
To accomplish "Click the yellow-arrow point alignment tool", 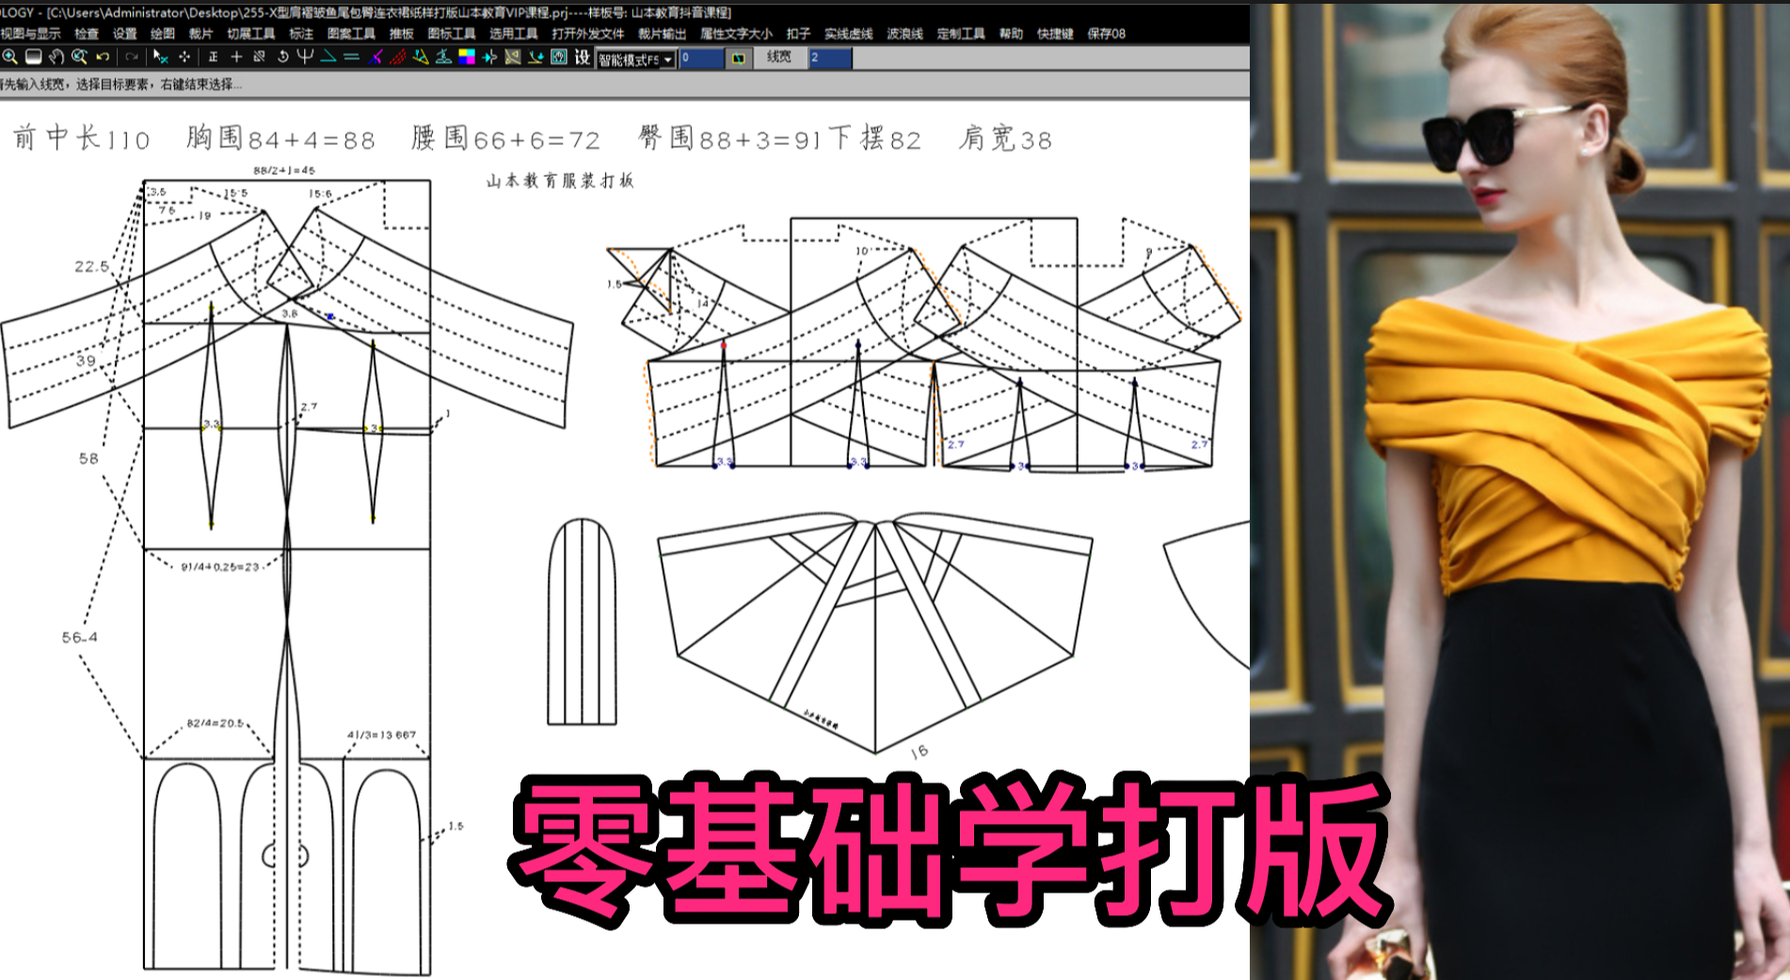I will click(x=489, y=56).
